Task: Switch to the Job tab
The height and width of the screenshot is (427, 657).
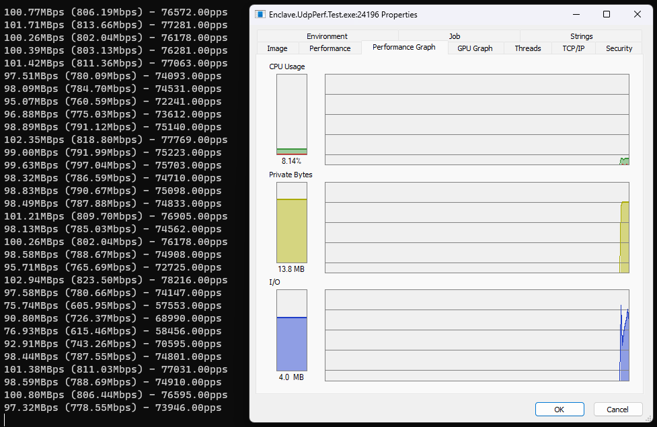Action: tap(455, 36)
